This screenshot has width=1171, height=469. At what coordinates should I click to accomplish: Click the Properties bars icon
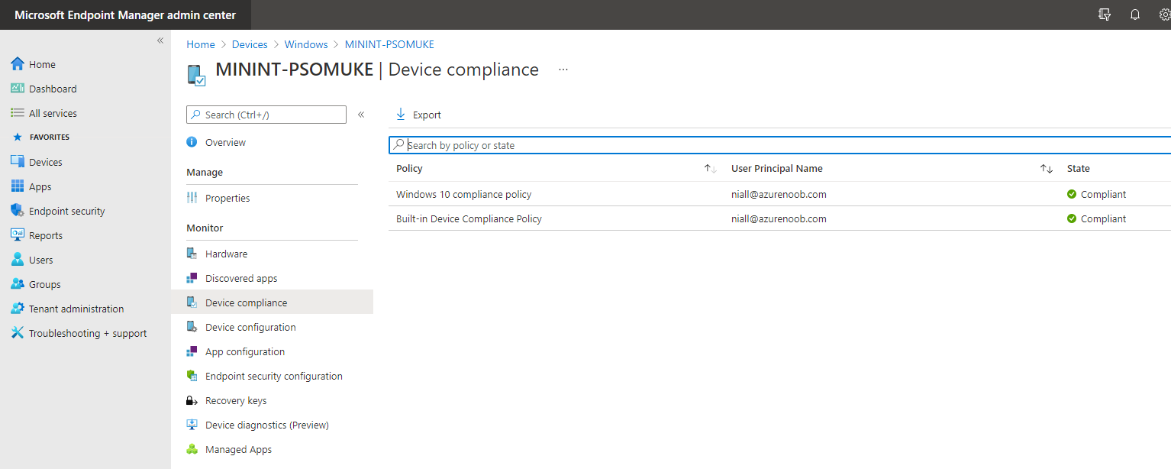(x=192, y=198)
